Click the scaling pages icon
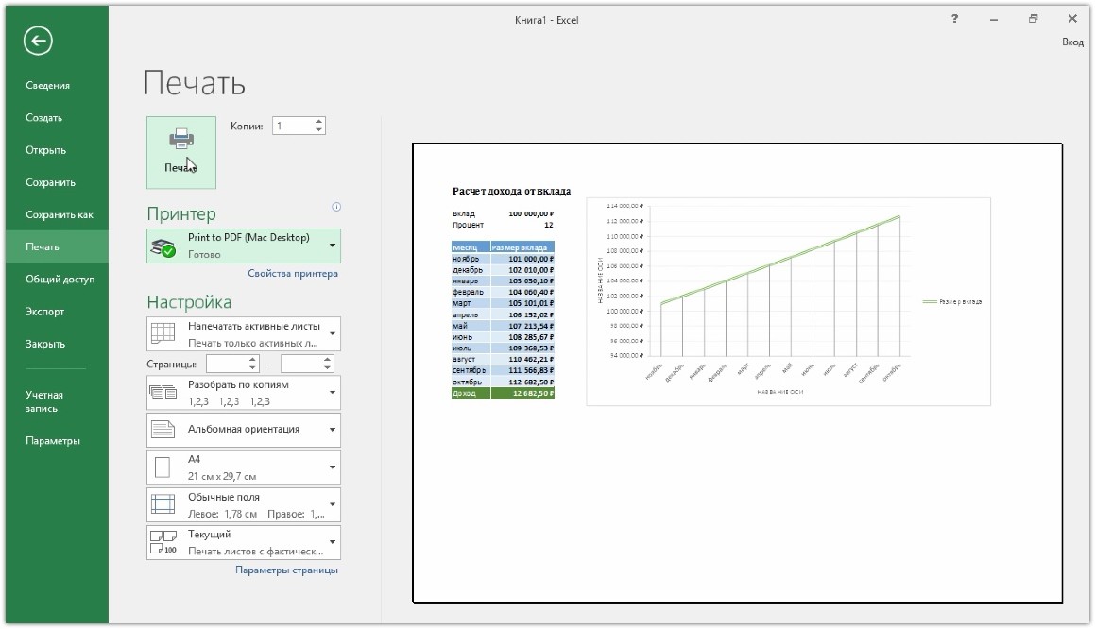 163,542
